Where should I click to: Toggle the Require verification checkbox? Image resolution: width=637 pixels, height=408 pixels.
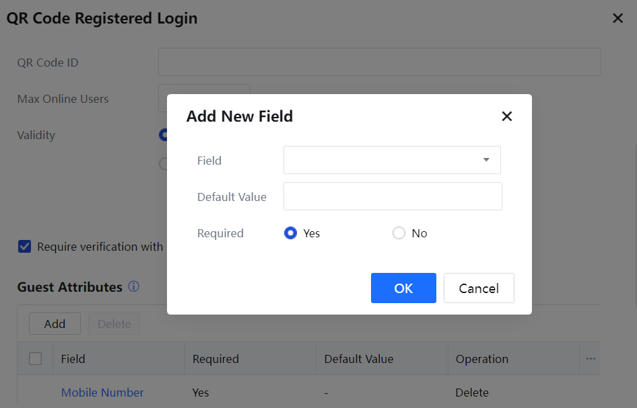pyautogui.click(x=25, y=247)
